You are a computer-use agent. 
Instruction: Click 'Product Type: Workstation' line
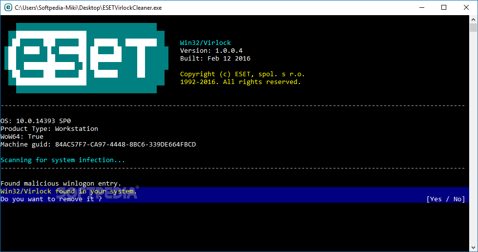pos(49,129)
